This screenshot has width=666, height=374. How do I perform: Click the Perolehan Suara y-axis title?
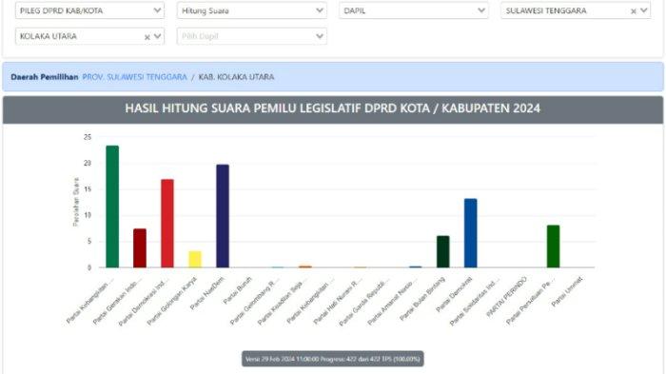pos(76,202)
